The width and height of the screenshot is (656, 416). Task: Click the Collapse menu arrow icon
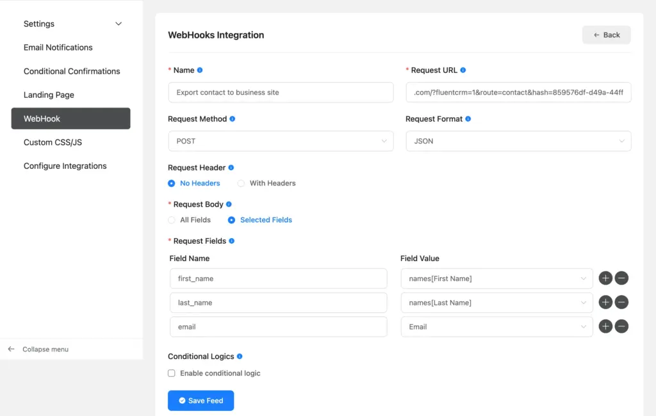tap(12, 349)
